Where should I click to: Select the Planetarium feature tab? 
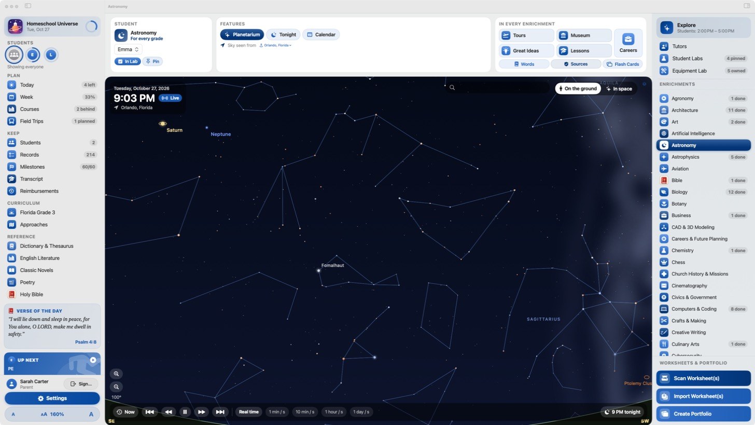242,35
